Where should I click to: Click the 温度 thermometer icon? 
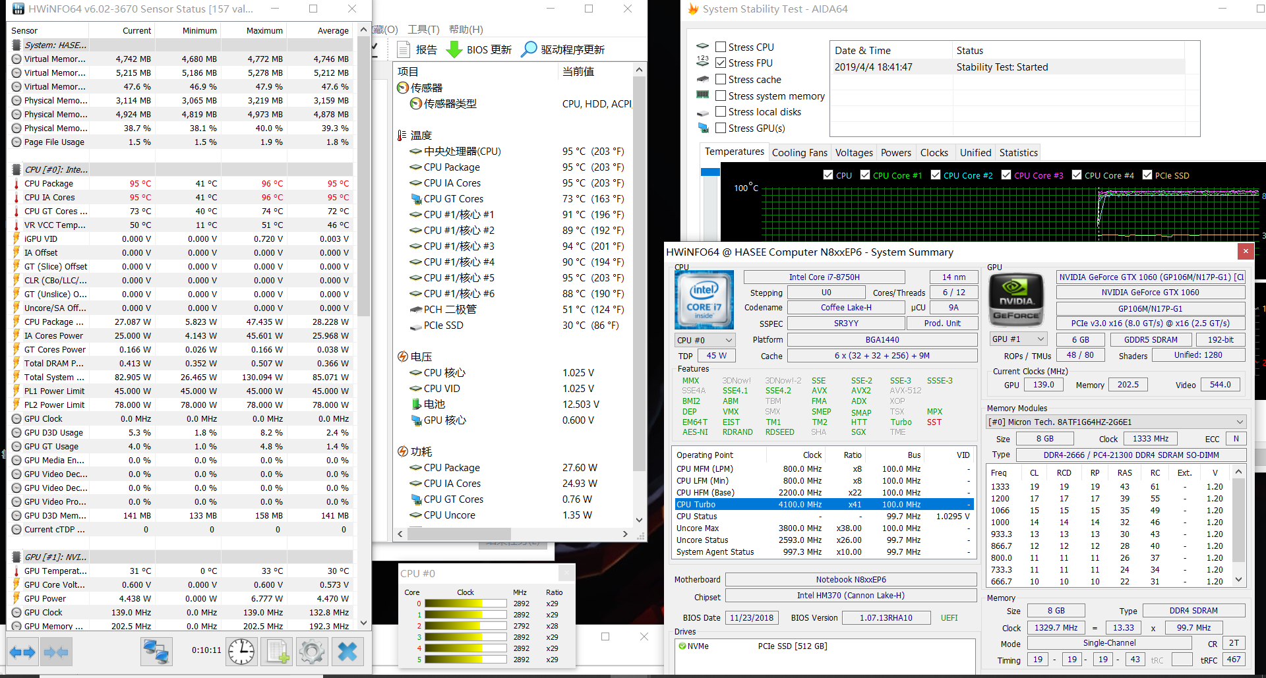(x=402, y=135)
